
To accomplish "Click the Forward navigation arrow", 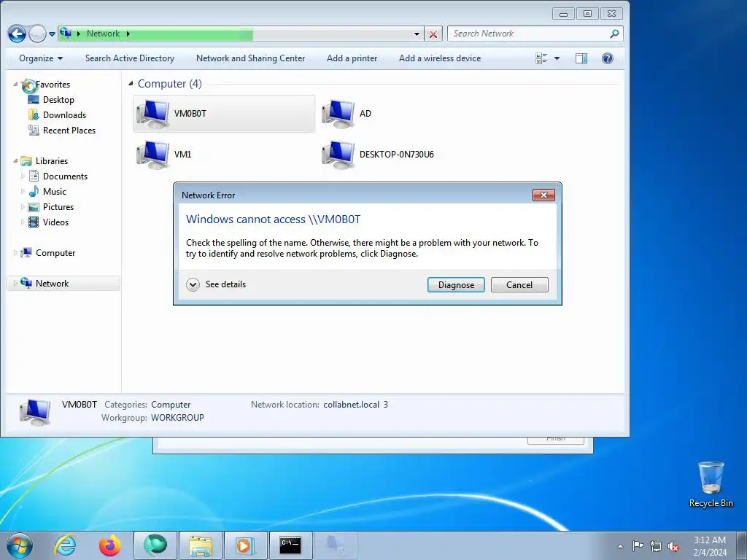I will pos(37,34).
